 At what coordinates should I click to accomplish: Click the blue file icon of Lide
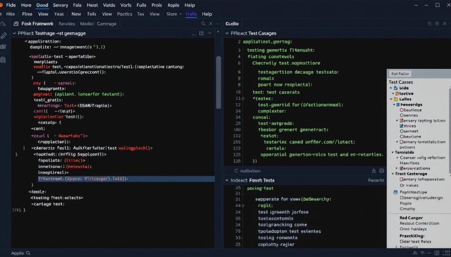pos(396,88)
